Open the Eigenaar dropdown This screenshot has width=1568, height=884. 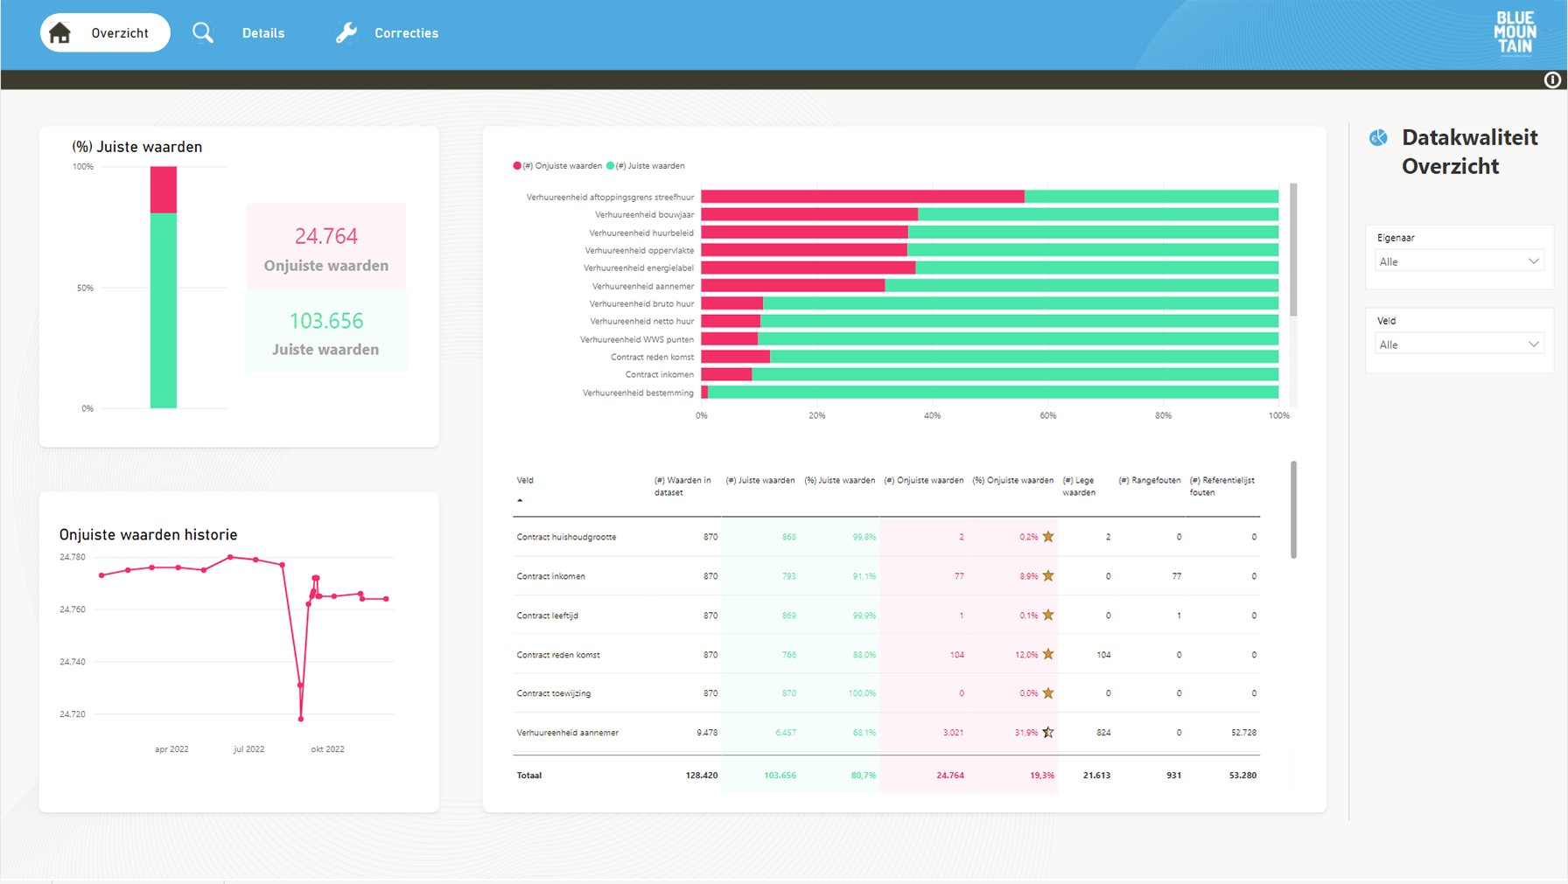(x=1458, y=261)
